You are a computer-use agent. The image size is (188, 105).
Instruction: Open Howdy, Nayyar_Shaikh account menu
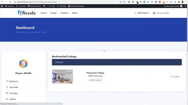pos(173,6)
